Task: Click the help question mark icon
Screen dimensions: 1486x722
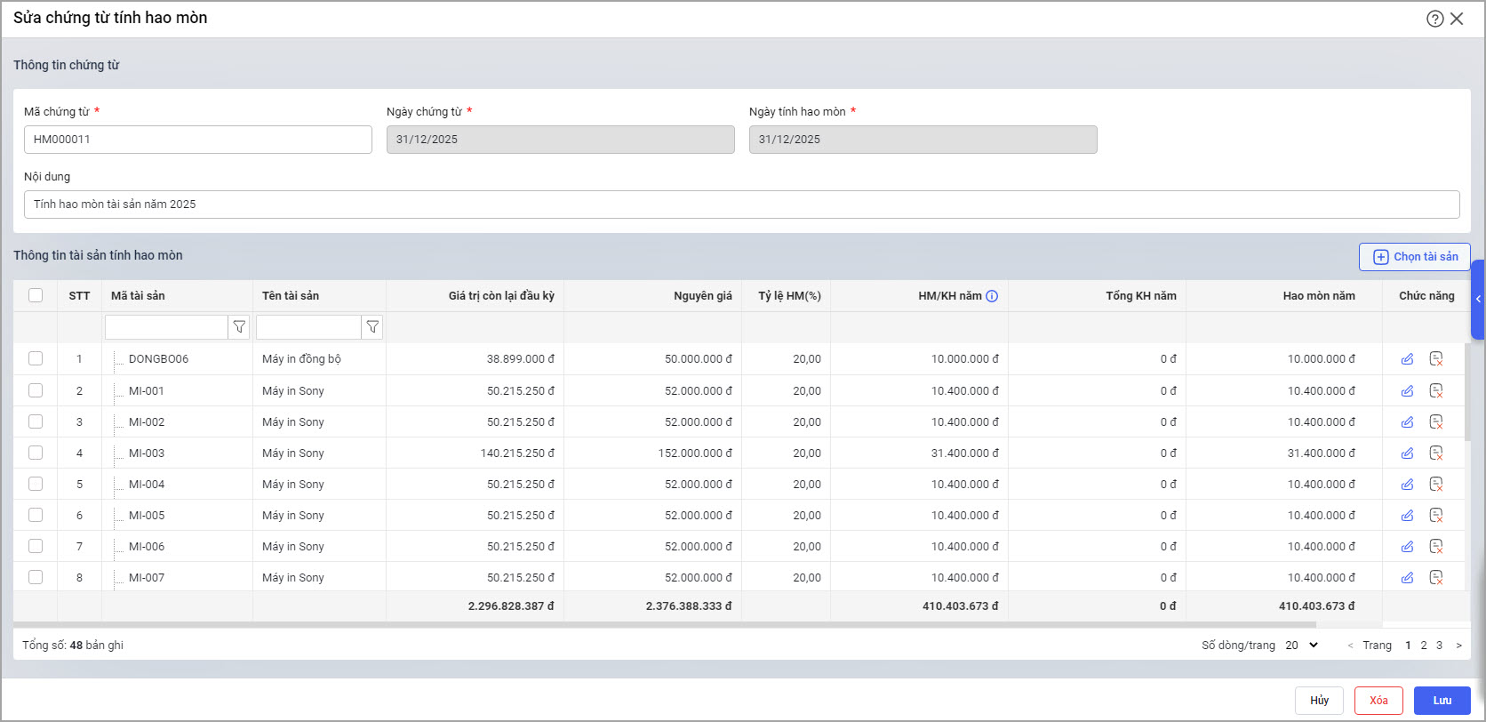Action: click(1434, 19)
